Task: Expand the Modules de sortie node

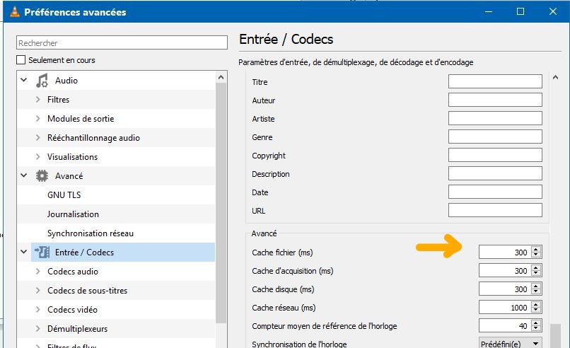Action: click(37, 118)
